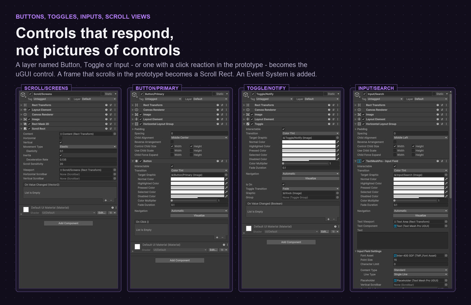Open help for Button component in Button/Primary
This screenshot has width=471, height=305.
point(218,161)
